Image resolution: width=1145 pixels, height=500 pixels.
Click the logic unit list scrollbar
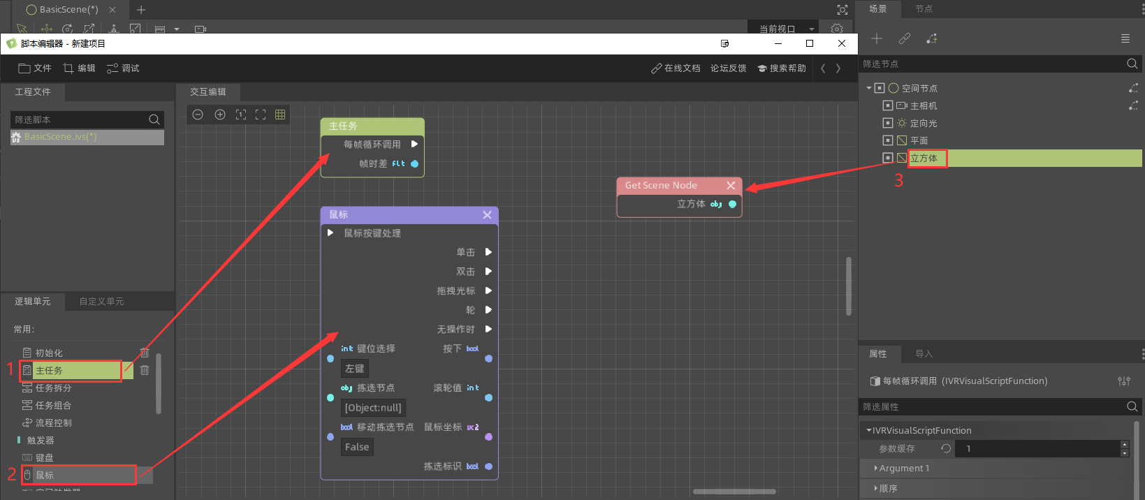(159, 383)
